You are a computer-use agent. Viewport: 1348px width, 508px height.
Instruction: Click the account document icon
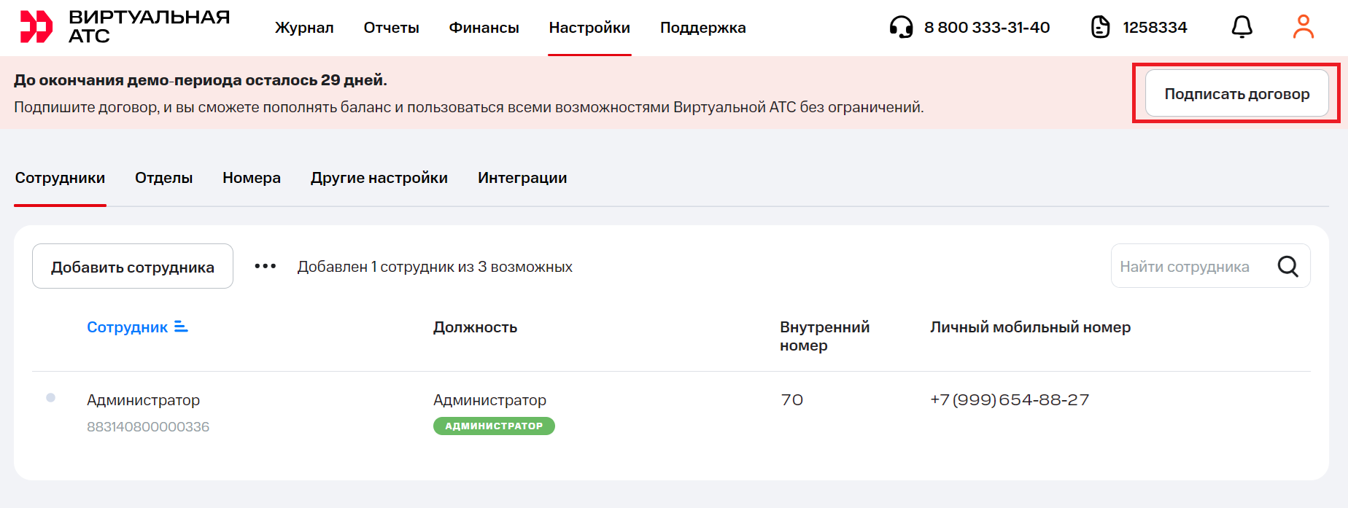(x=1100, y=28)
